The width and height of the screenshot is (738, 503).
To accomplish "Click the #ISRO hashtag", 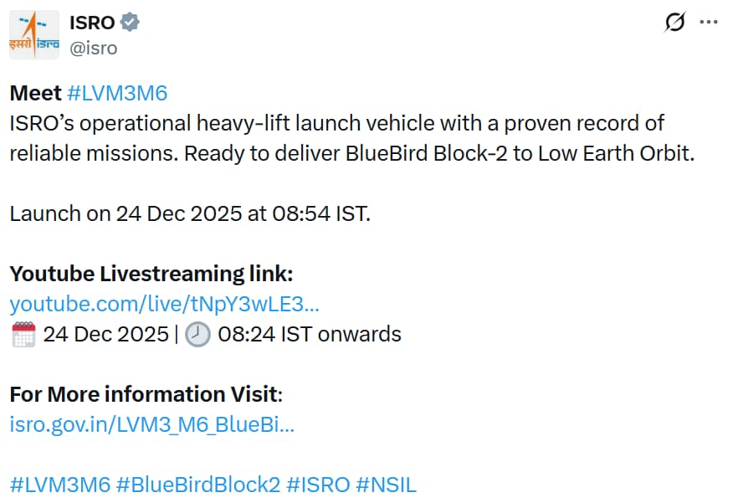I will pyautogui.click(x=318, y=485).
